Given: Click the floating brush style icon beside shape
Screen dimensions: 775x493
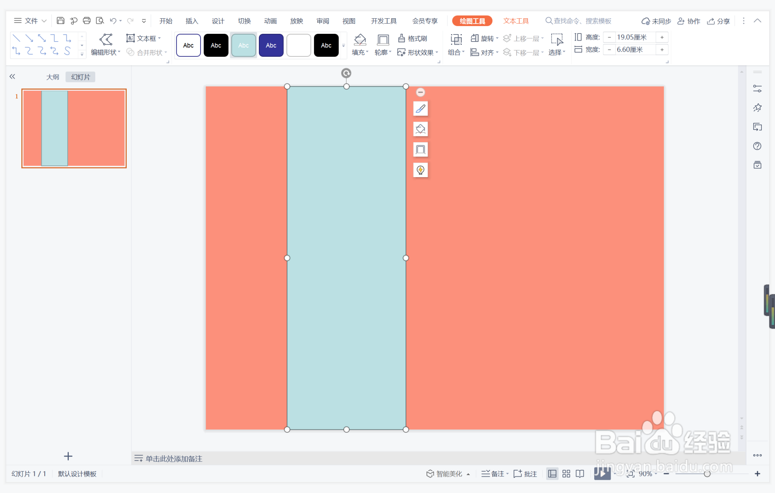Looking at the screenshot, I should [420, 109].
